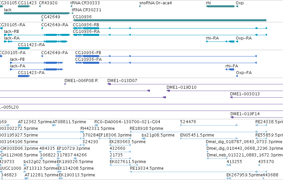
Task: Select the DME1-019D10 clone label
Action: coord(181,87)
